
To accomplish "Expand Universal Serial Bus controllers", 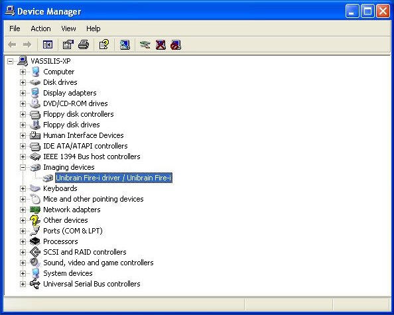I will tap(23, 284).
